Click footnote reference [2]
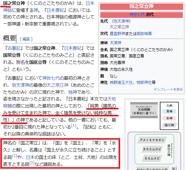This screenshot has width=186, height=170. [15, 156]
